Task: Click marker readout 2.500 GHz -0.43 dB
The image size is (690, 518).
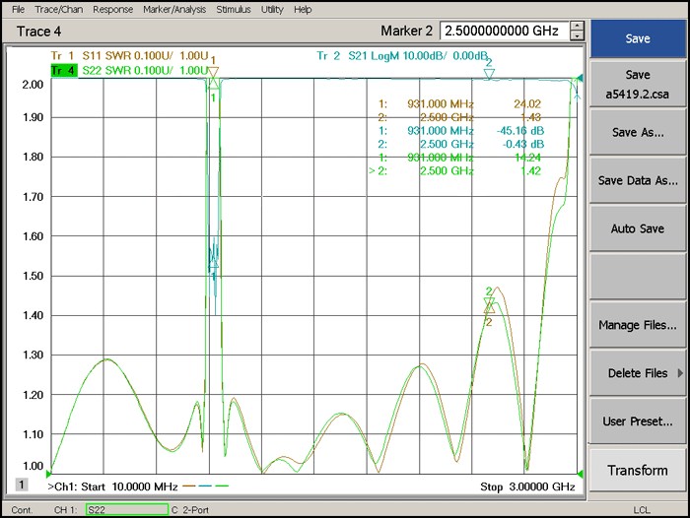Action: (x=461, y=144)
